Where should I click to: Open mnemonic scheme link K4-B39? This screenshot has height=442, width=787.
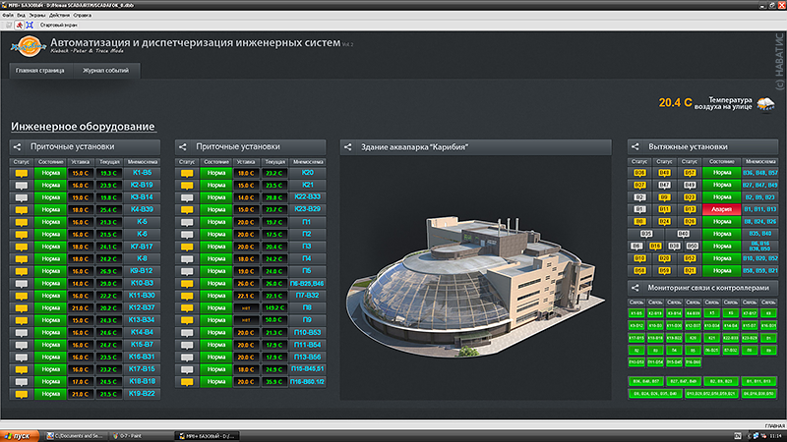click(142, 208)
